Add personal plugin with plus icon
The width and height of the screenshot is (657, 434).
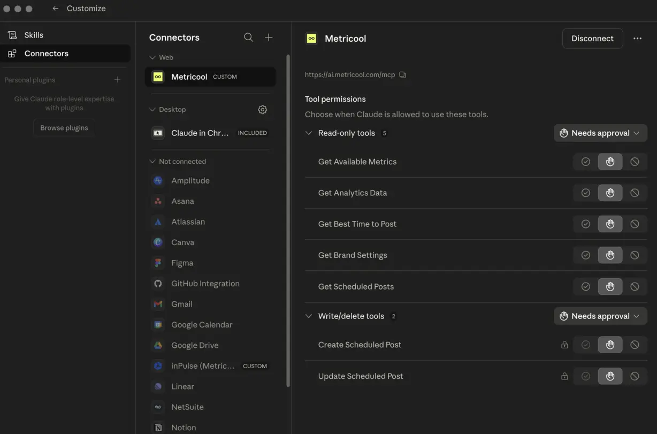[117, 80]
